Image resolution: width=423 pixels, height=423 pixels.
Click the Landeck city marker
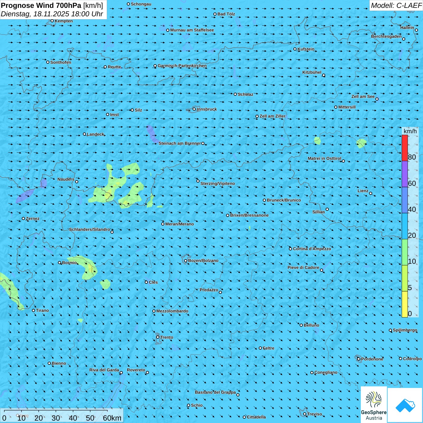tap(84, 134)
